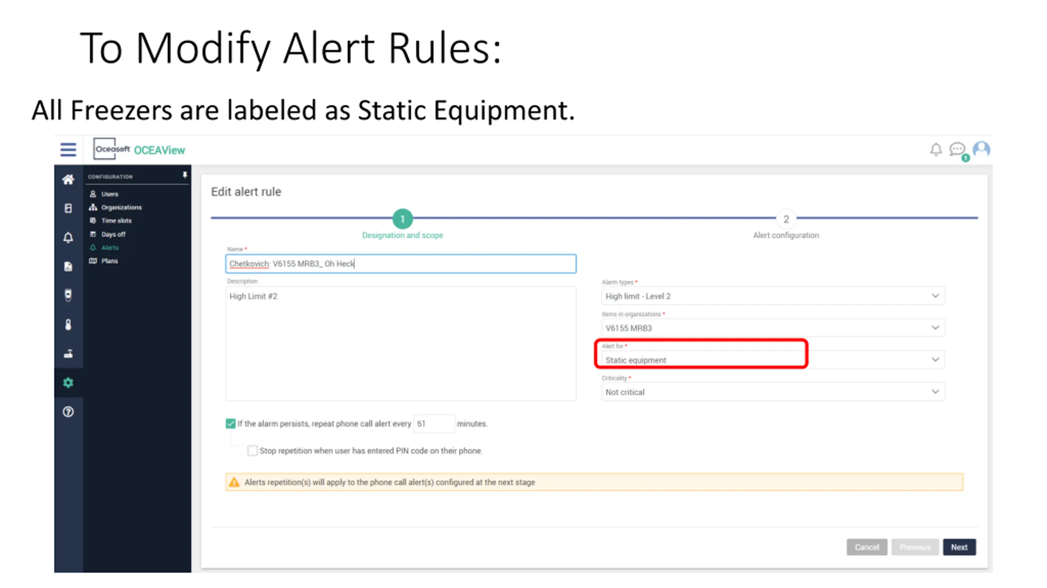This screenshot has height=588, width=1047.
Task: Click the Next button
Action: (x=959, y=547)
